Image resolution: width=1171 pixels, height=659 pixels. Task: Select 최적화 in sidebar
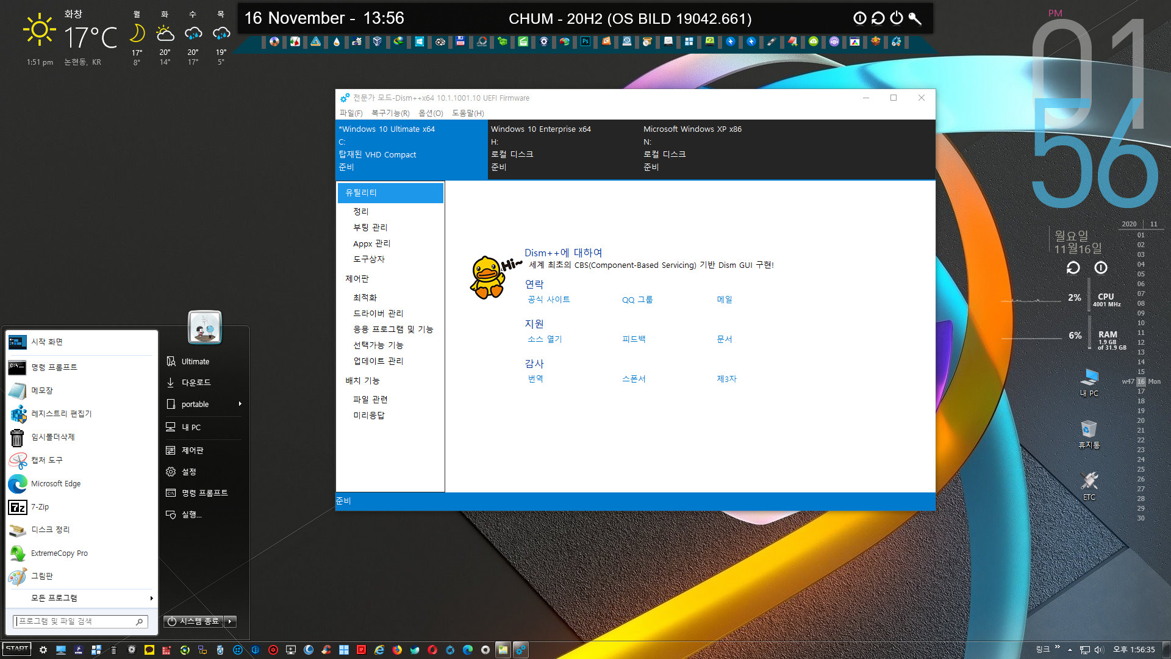click(x=365, y=298)
